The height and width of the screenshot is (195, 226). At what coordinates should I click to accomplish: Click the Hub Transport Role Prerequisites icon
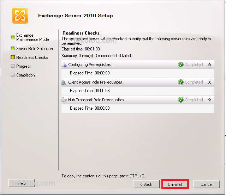click(64, 100)
